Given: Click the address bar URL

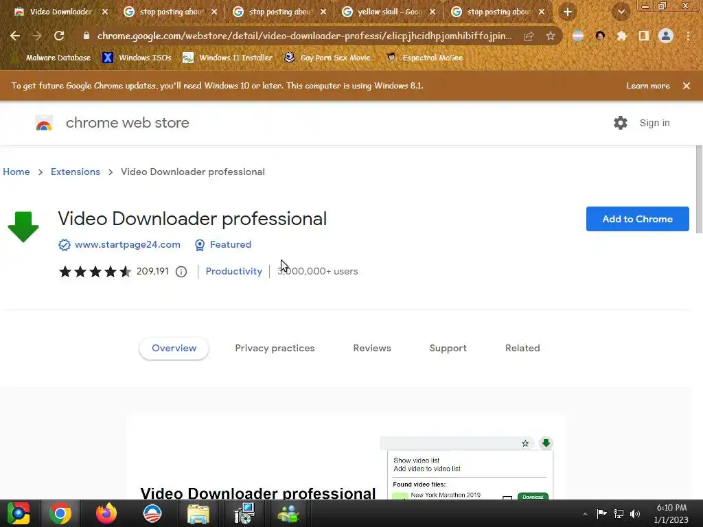Looking at the screenshot, I should 304,36.
